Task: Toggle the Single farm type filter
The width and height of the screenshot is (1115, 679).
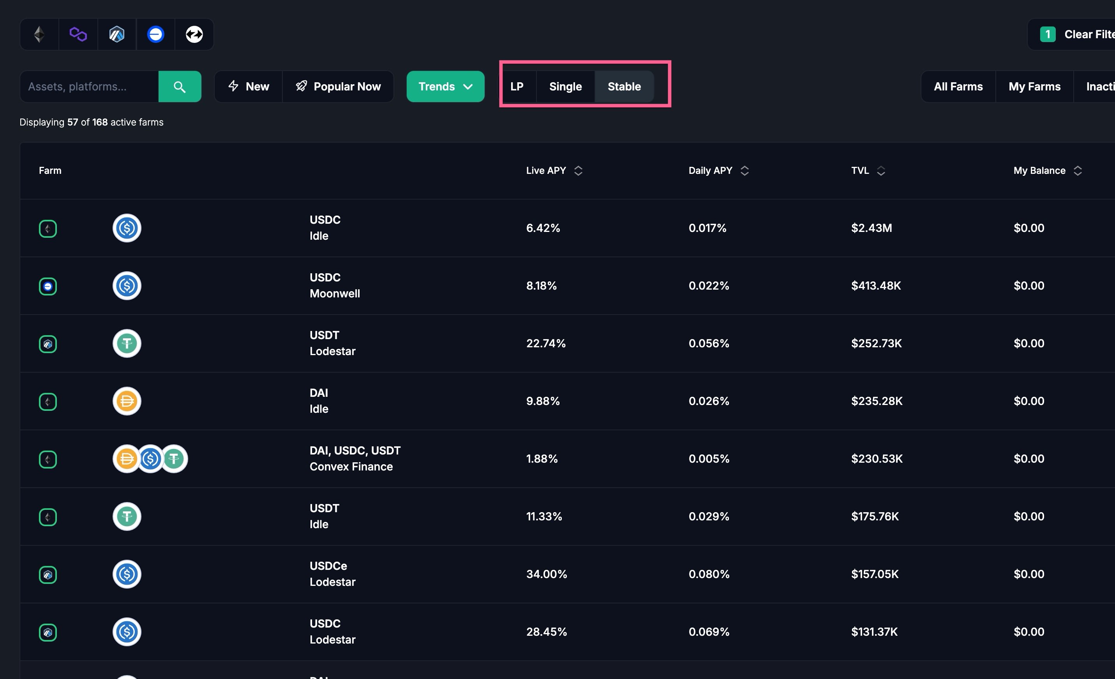Action: 565,87
